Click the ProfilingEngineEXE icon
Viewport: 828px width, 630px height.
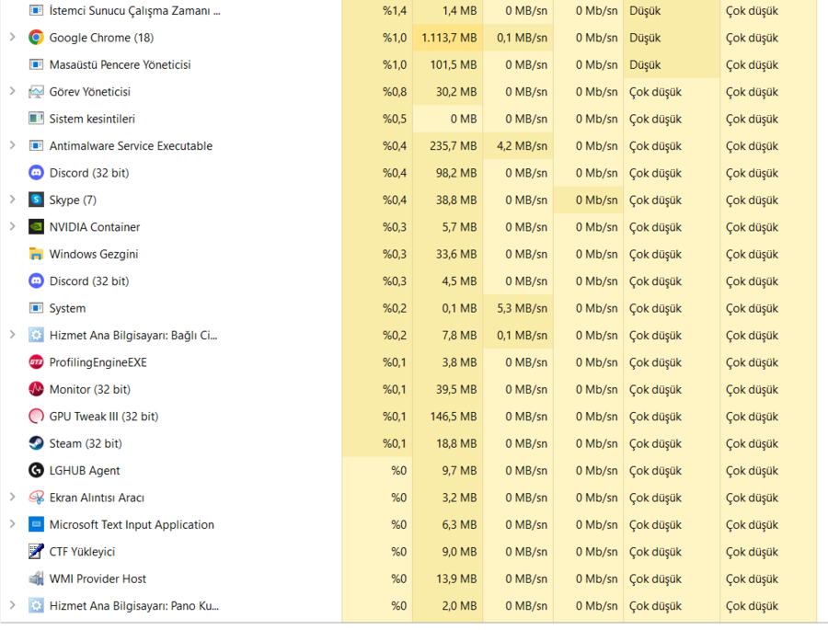click(36, 362)
